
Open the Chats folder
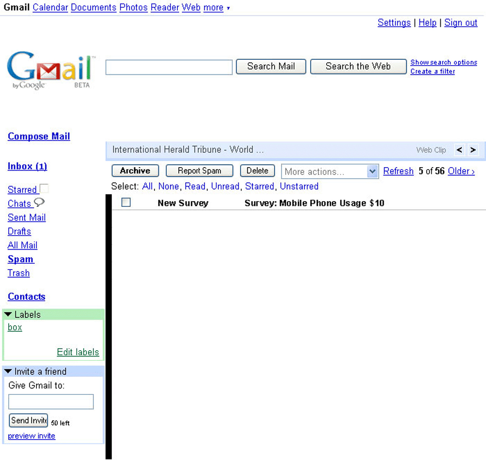click(19, 204)
